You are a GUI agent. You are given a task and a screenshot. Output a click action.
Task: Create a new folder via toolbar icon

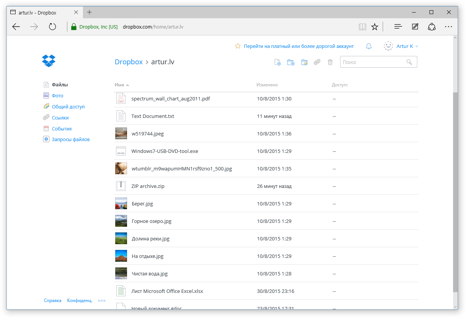pyautogui.click(x=291, y=62)
